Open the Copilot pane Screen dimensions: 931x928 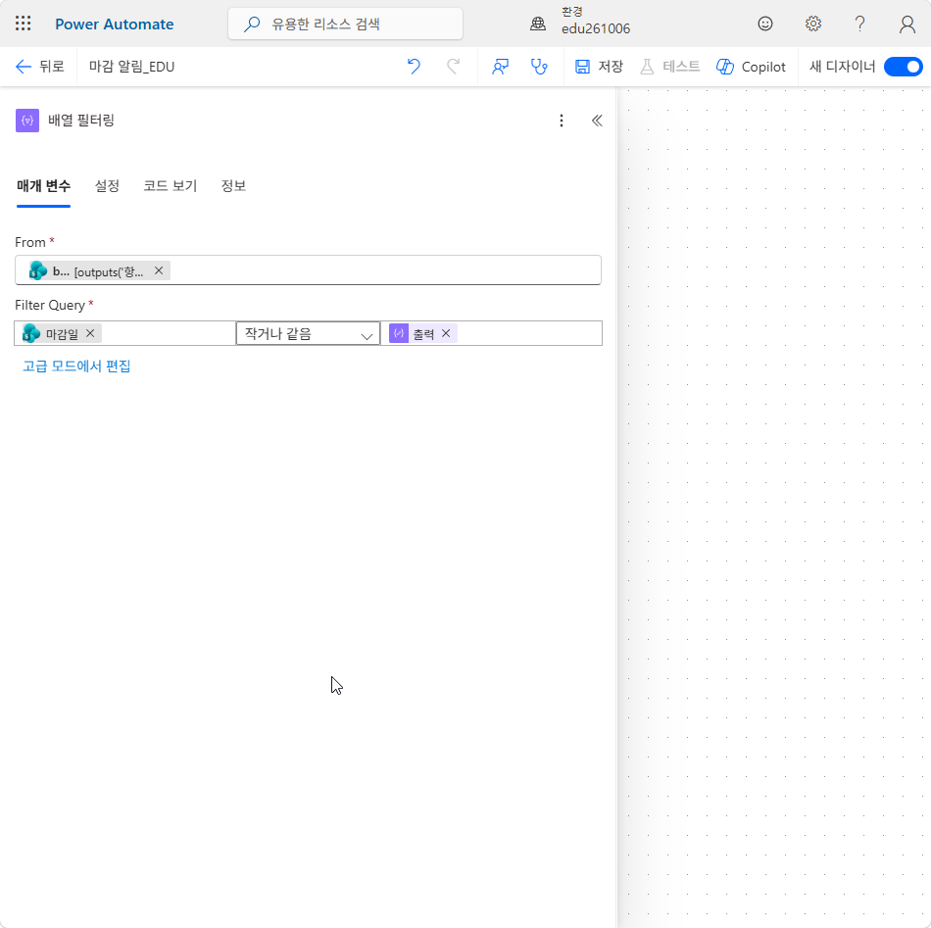pyautogui.click(x=751, y=67)
